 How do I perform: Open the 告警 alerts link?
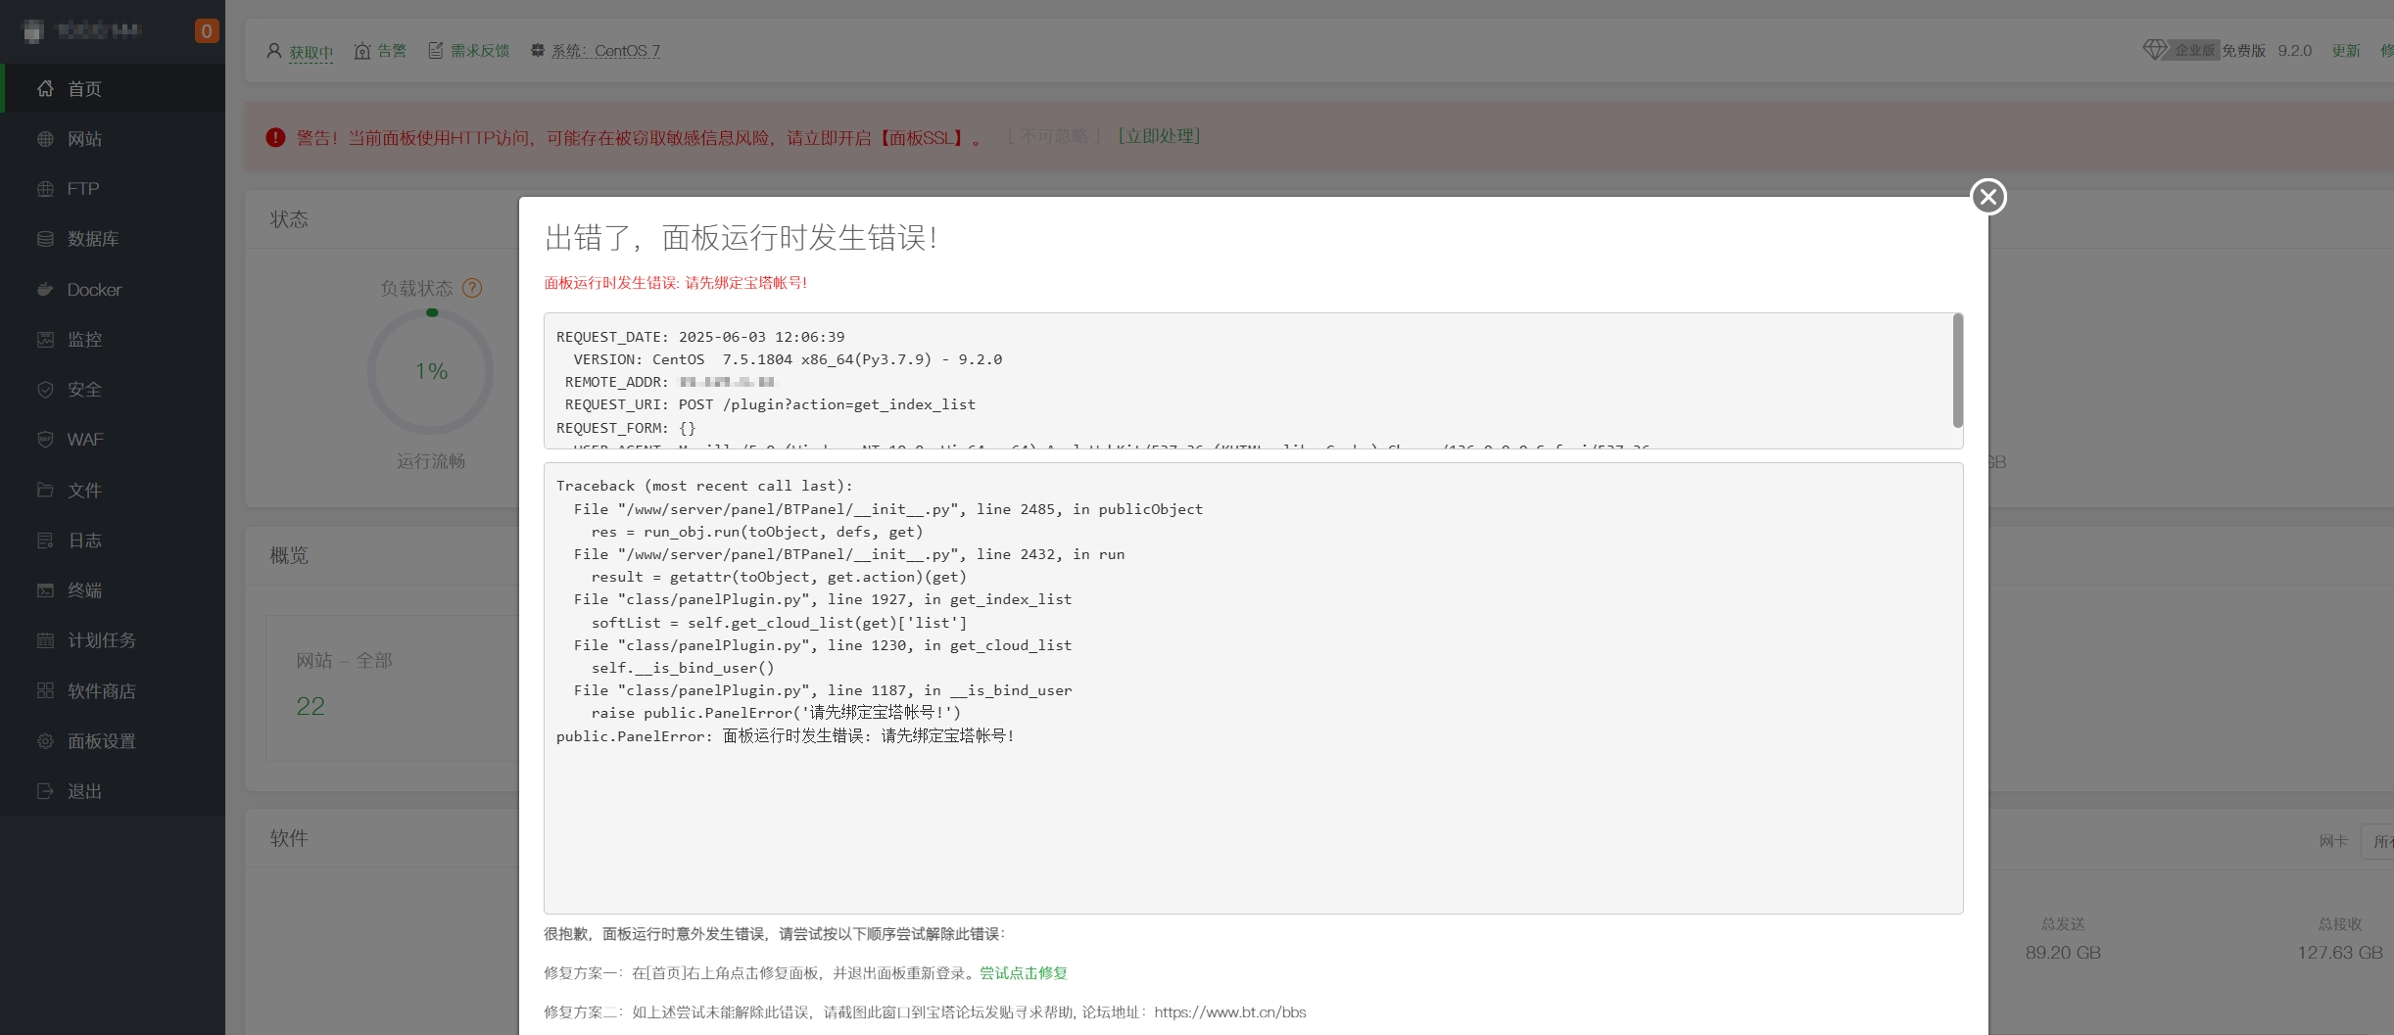click(392, 51)
